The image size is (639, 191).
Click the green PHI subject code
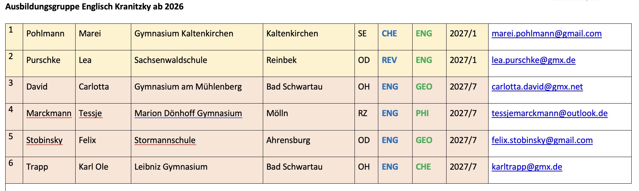click(422, 113)
